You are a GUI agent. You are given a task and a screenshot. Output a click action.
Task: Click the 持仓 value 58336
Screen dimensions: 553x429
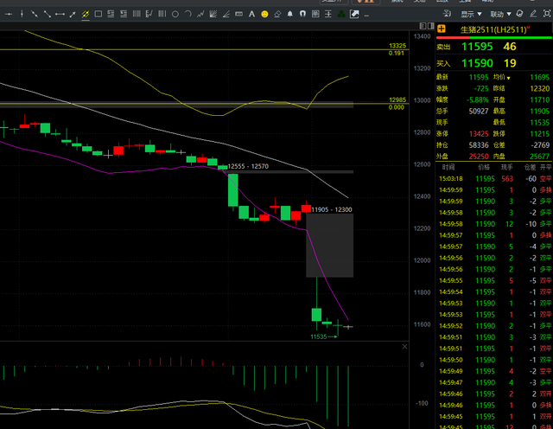(x=479, y=145)
